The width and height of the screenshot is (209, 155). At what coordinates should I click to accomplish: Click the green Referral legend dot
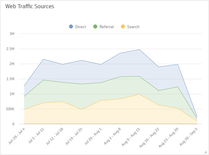tap(95, 27)
